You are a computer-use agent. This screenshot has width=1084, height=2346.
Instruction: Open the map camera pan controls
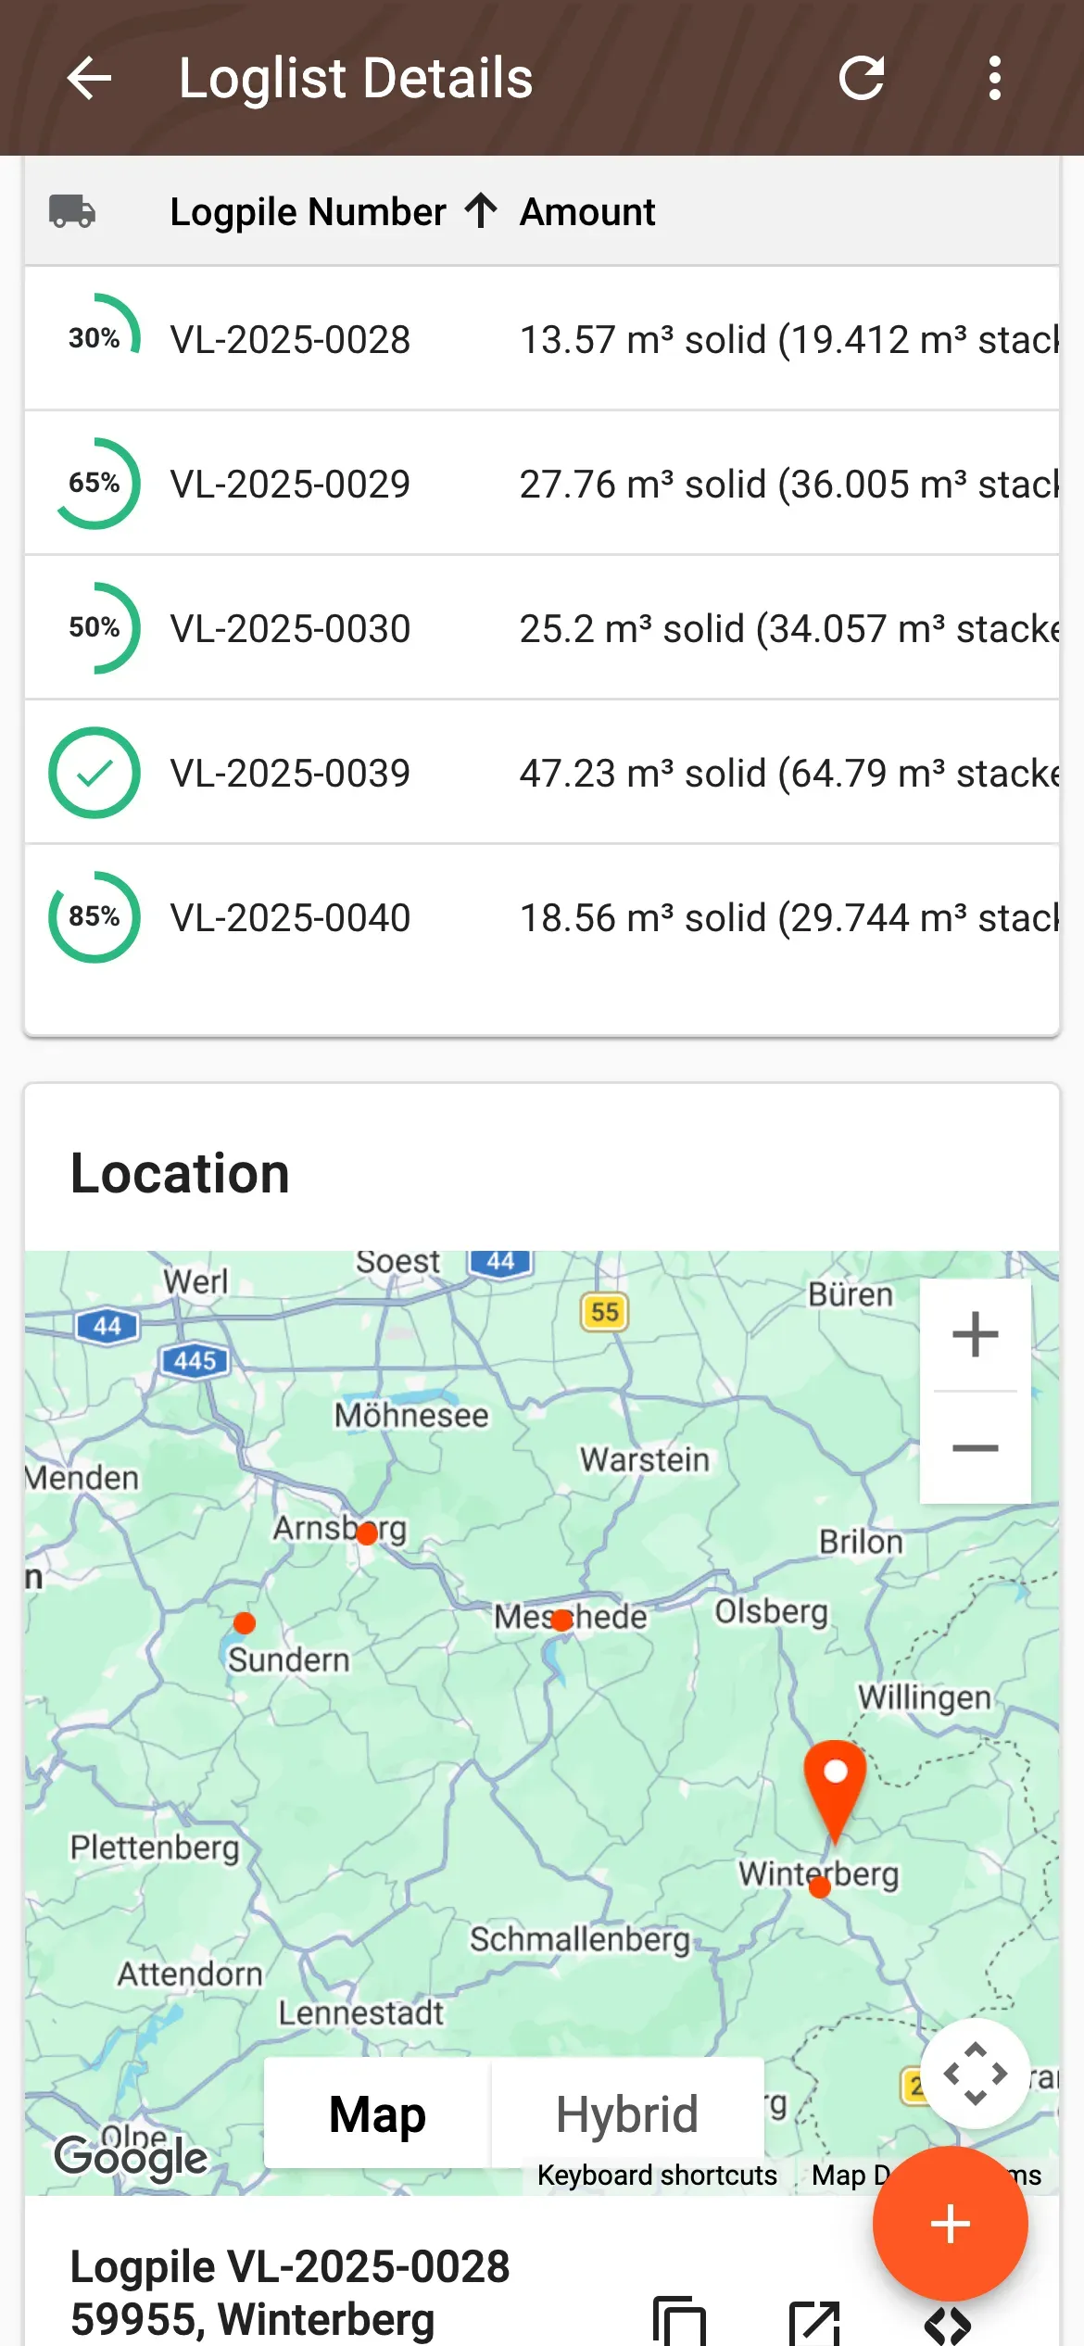pyautogui.click(x=975, y=2073)
